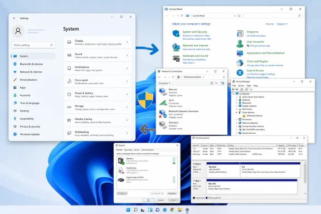The image size is (321, 214).
Task: Click the Programs icon in Control Panel
Action: (x=240, y=33)
